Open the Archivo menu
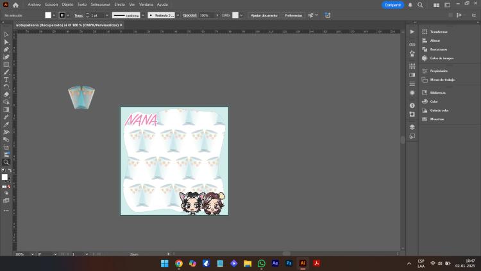This screenshot has width=481, height=271. click(x=35, y=4)
